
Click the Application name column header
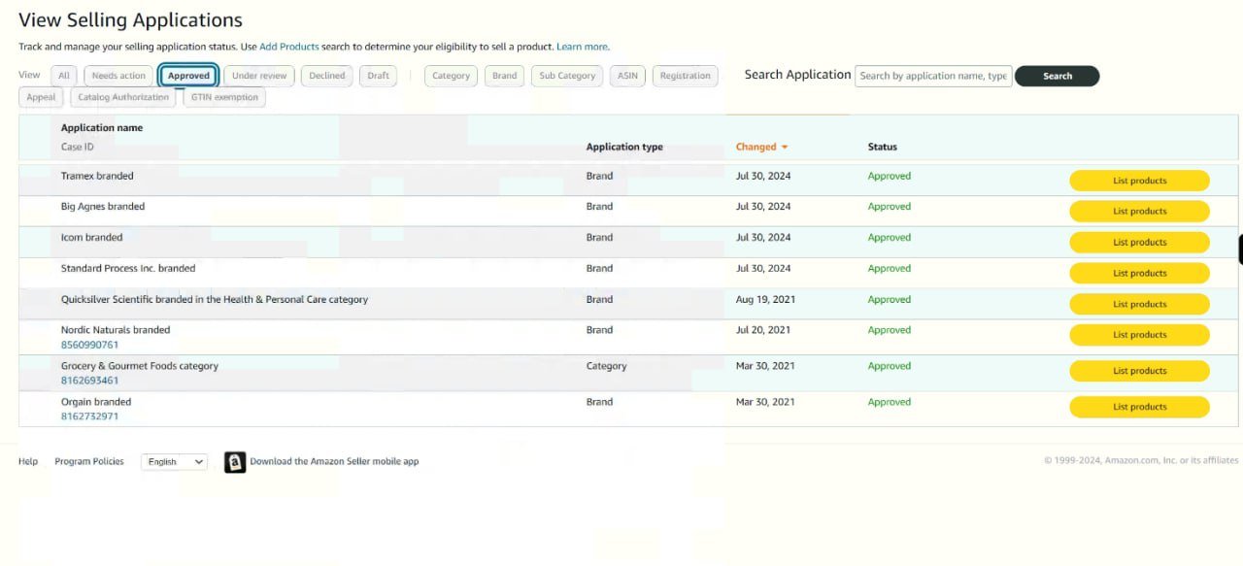(x=102, y=128)
